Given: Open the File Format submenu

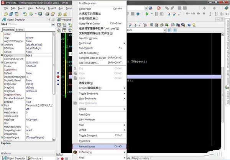Looking at the screenshot, I should click(100, 43).
